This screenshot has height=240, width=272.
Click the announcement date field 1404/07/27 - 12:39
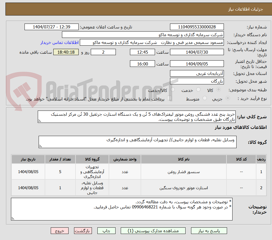coord(51,27)
